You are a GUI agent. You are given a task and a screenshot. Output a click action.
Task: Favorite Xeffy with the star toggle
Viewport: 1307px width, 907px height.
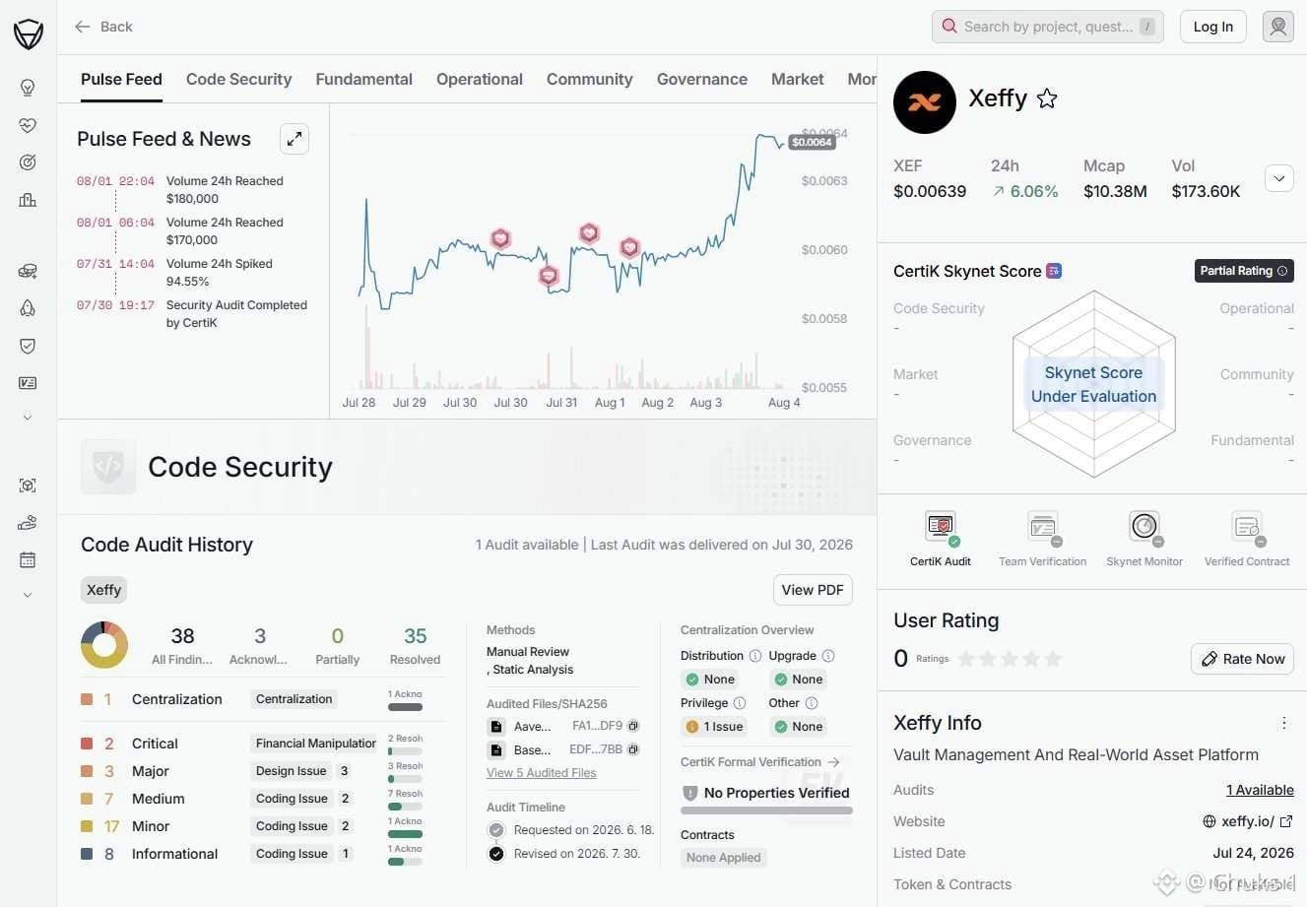click(x=1047, y=98)
